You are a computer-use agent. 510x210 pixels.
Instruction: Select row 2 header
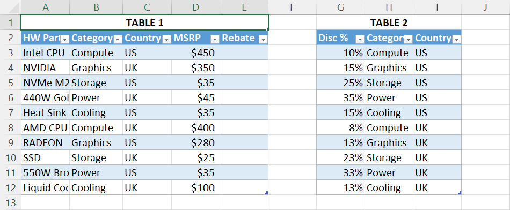point(10,37)
